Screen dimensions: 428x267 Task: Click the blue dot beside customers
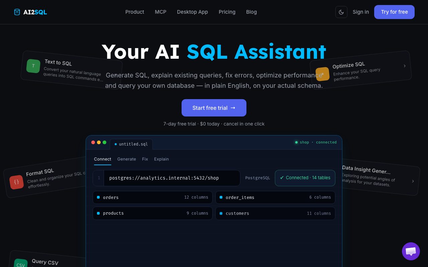click(x=221, y=213)
